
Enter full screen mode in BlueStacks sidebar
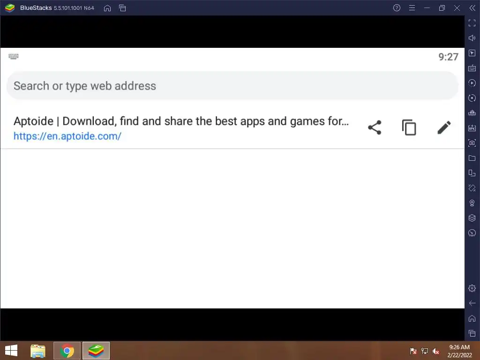pos(472,23)
